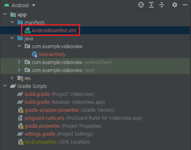Expand the com.example.videoview (test) package
This screenshot has width=191, height=150.
pyautogui.click(x=19, y=70)
